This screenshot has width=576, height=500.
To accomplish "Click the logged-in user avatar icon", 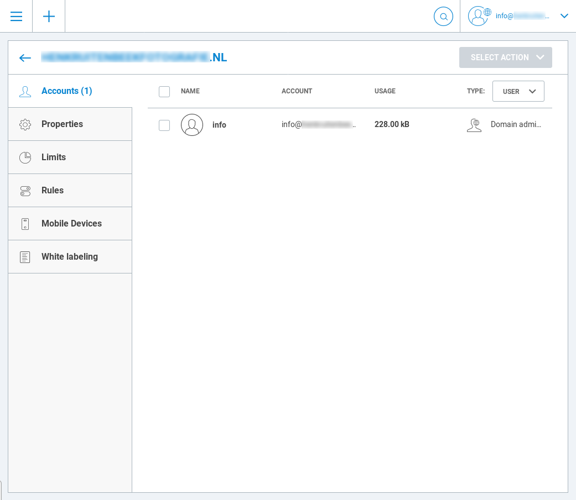I will point(478,16).
